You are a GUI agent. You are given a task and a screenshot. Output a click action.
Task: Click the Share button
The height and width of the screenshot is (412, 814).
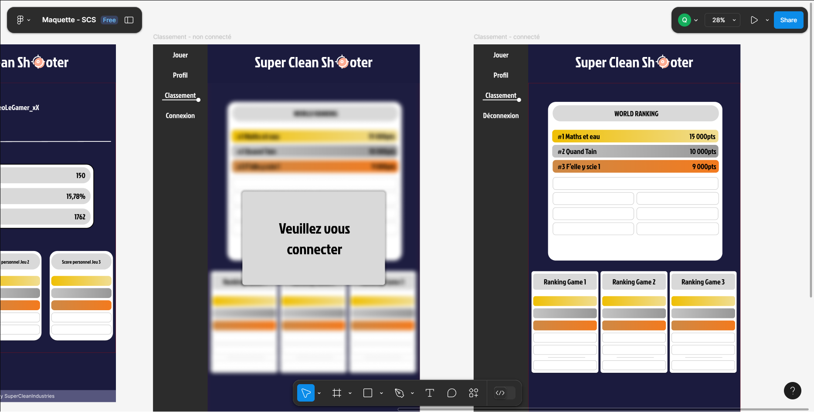pos(788,20)
